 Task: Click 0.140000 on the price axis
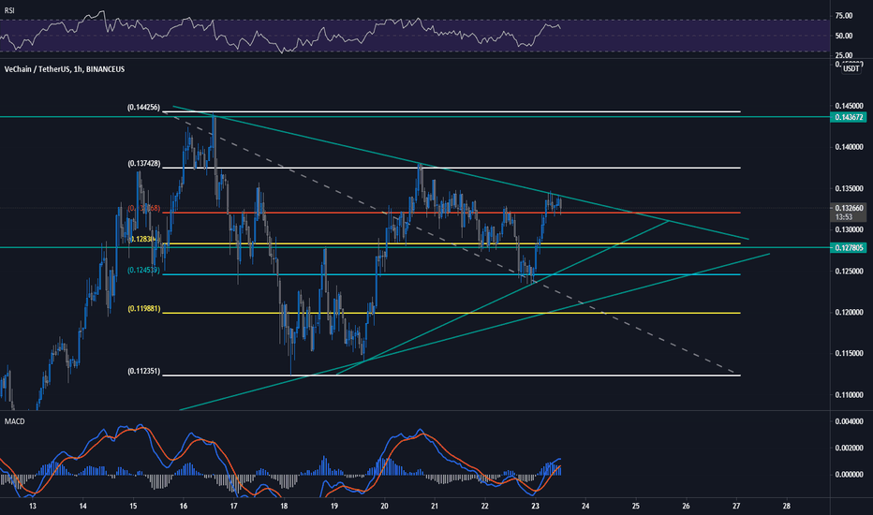849,147
